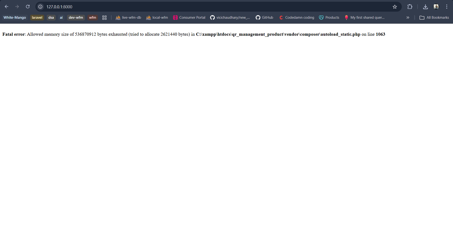Show downloads via the download icon
This screenshot has height=228, width=453.
(425, 7)
